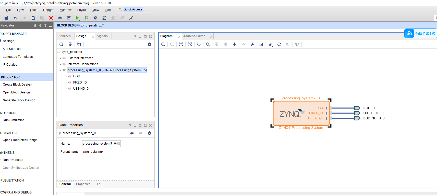Viewport: 437px width, 195px height.
Task: Click the wrench Customize Block icon
Action: tap(252, 44)
